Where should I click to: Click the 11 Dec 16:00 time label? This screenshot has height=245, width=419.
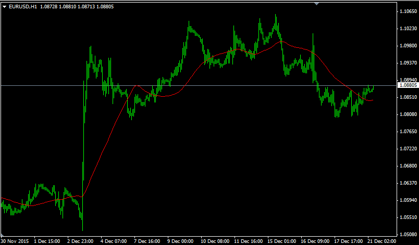249,241
